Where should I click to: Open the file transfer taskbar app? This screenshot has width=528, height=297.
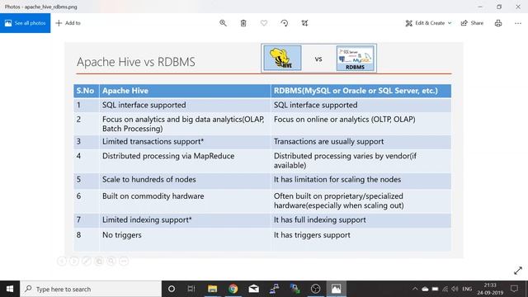click(x=295, y=289)
